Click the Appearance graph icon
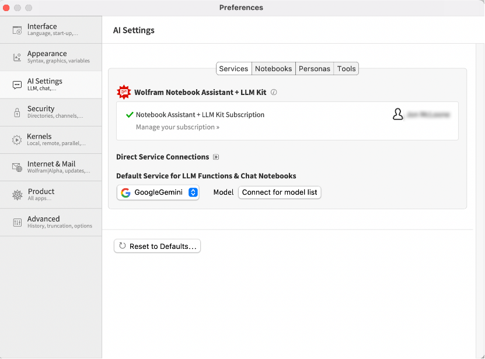 coord(17,57)
